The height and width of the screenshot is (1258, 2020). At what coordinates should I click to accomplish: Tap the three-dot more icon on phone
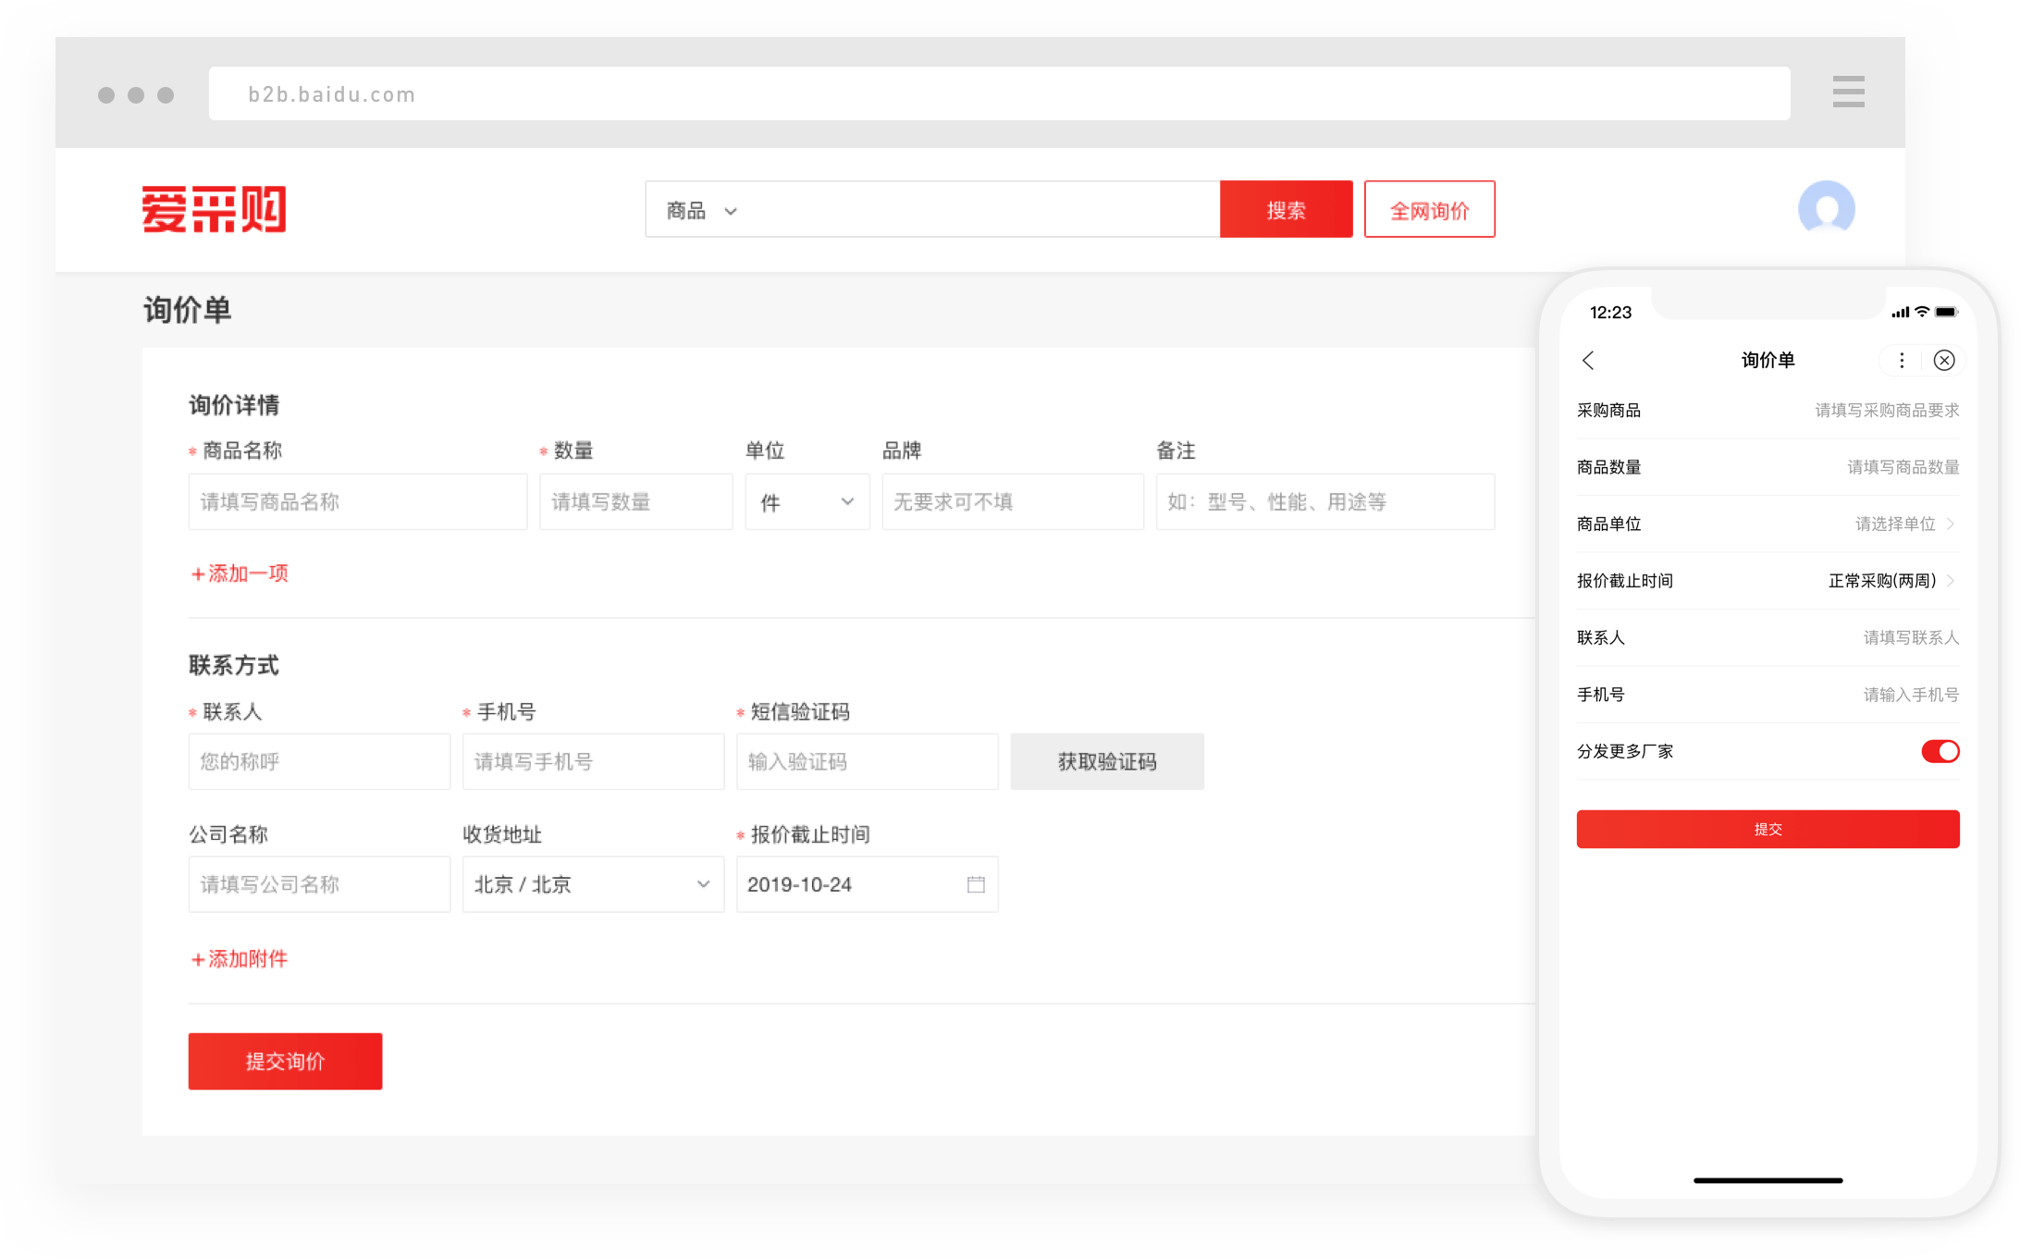pos(1902,360)
